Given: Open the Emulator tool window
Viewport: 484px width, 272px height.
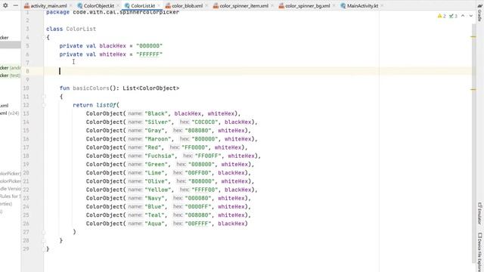Looking at the screenshot, I should 479,213.
